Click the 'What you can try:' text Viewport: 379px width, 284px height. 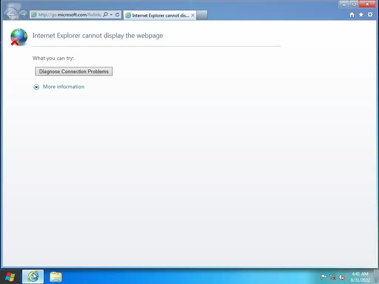point(53,58)
